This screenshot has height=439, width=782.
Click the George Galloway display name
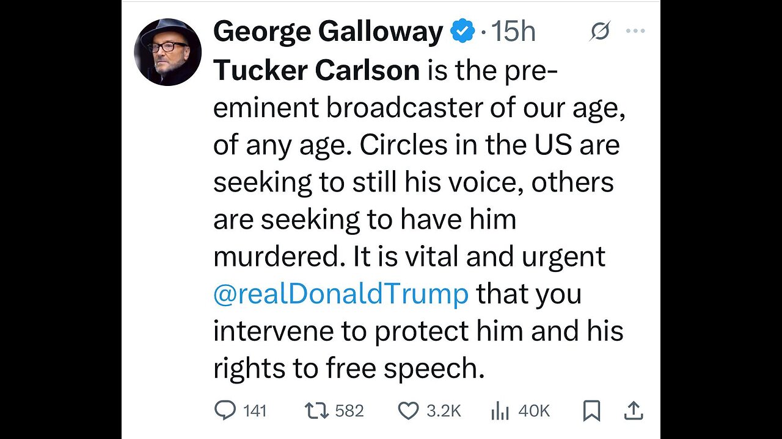(x=327, y=32)
